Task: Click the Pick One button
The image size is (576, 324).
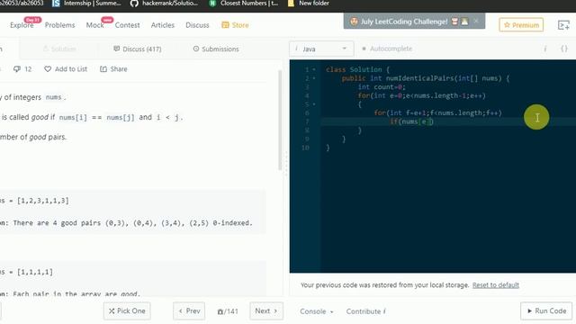Action: coord(127,310)
